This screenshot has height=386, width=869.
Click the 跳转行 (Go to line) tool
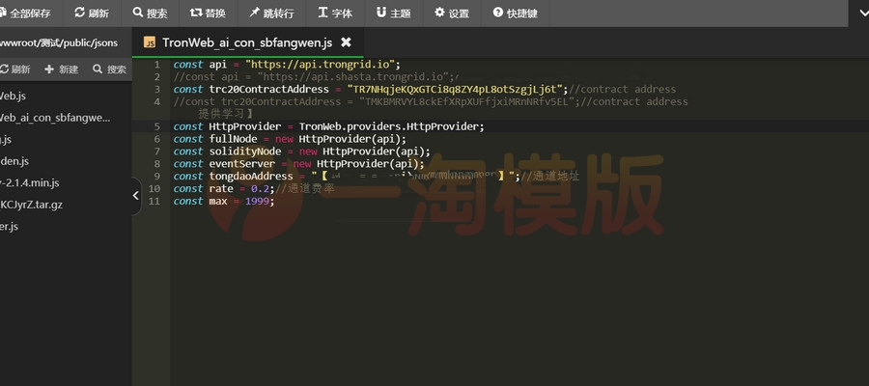click(271, 14)
